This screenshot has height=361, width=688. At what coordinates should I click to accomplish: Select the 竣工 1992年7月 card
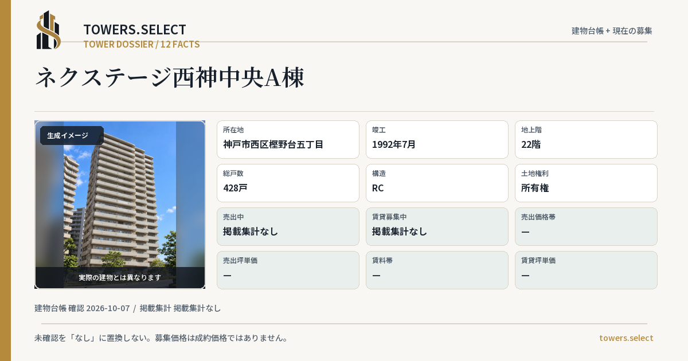(437, 139)
